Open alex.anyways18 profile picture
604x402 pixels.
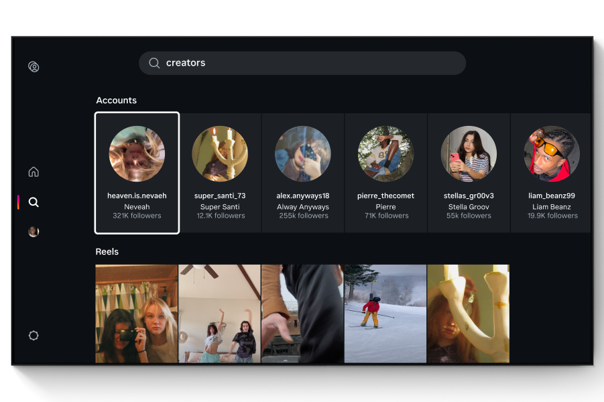[x=303, y=153]
